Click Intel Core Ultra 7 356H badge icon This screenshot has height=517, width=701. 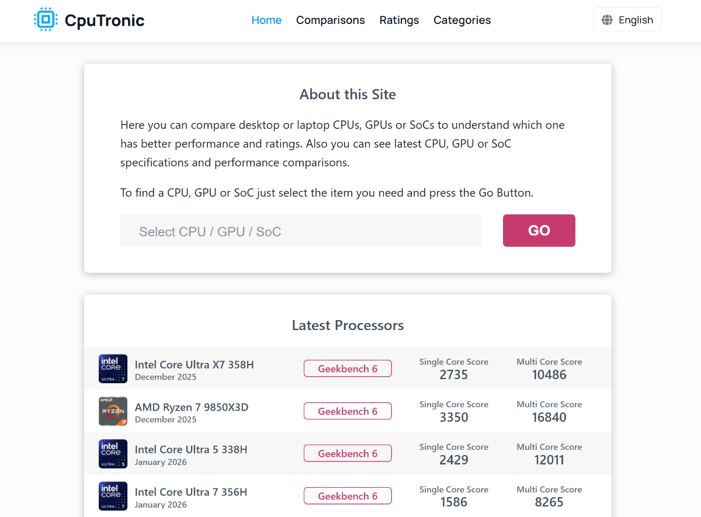[x=113, y=496]
